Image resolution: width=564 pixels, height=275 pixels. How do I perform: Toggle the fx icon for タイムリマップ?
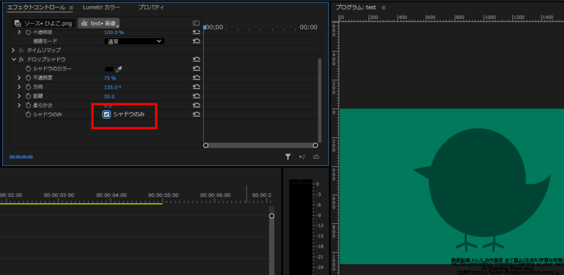(21, 50)
